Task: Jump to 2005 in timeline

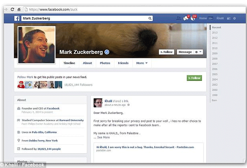Action: 215,74
